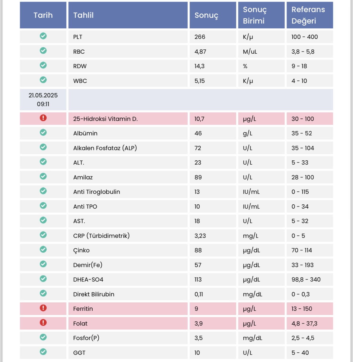This screenshot has width=353, height=362.
Task: Select the 21.05.2025 09:11 date row
Action: click(176, 99)
